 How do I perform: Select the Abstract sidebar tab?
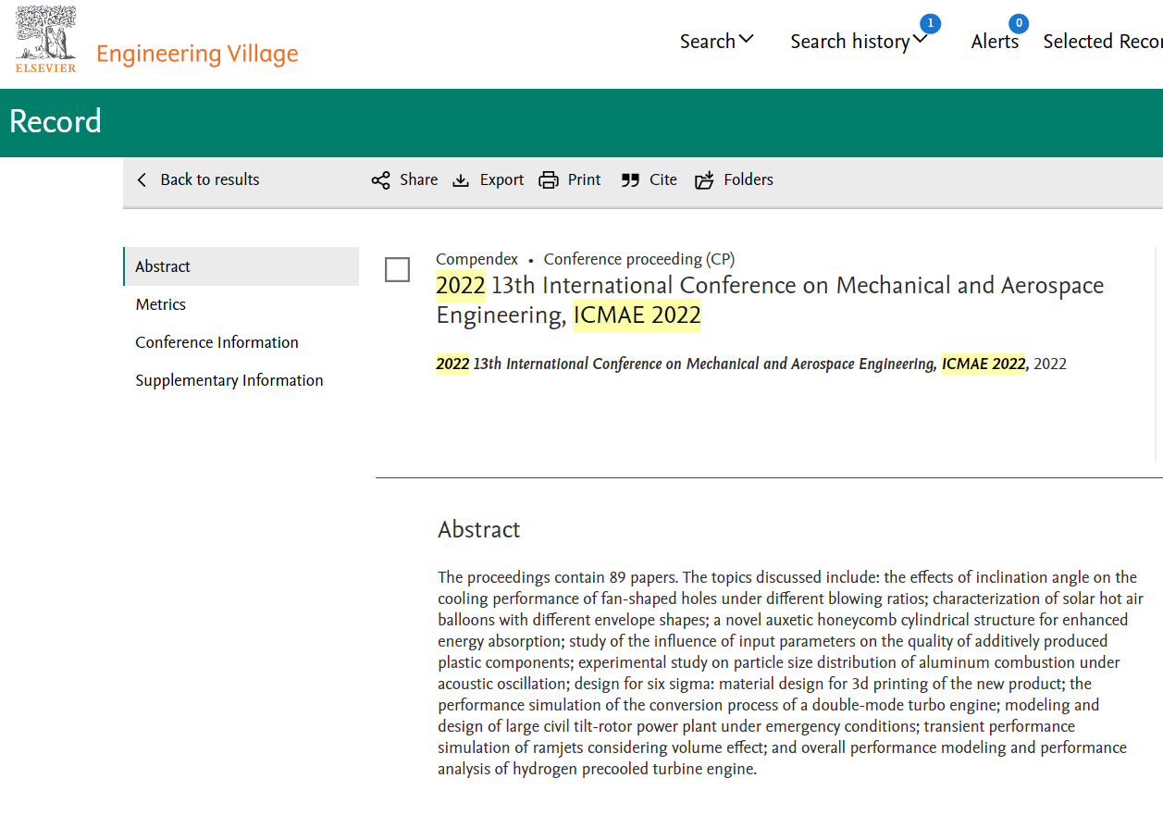click(x=163, y=266)
